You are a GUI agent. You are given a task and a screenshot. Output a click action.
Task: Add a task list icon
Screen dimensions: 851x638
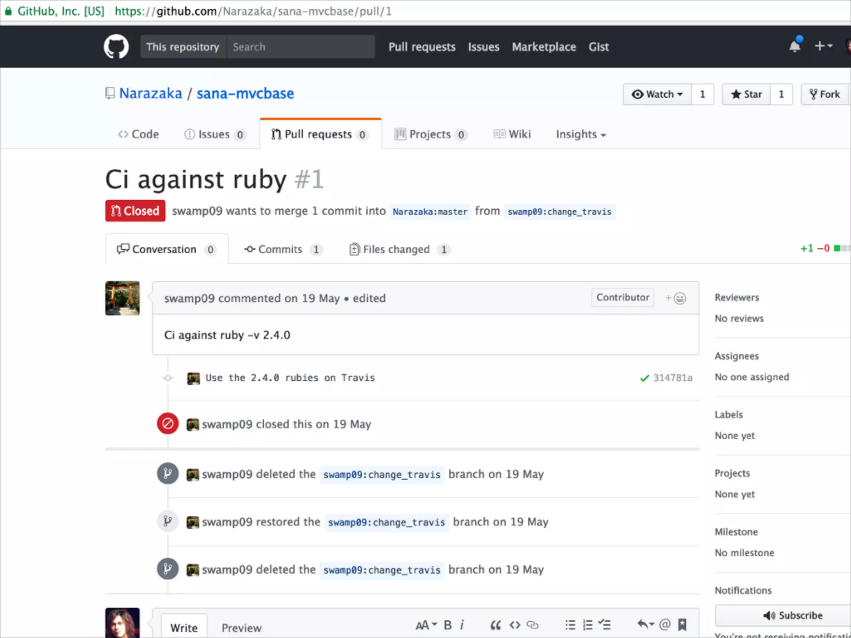[605, 624]
